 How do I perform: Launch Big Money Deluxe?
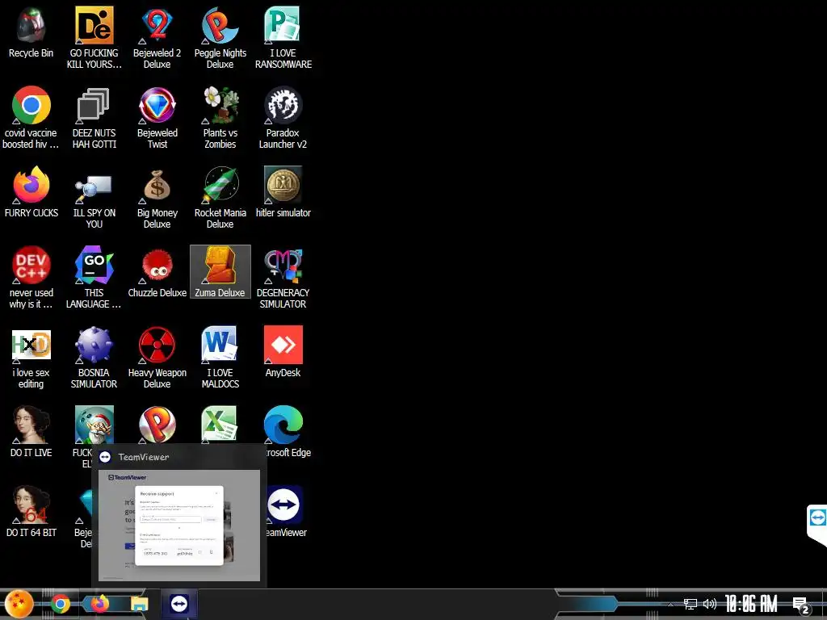tap(157, 198)
